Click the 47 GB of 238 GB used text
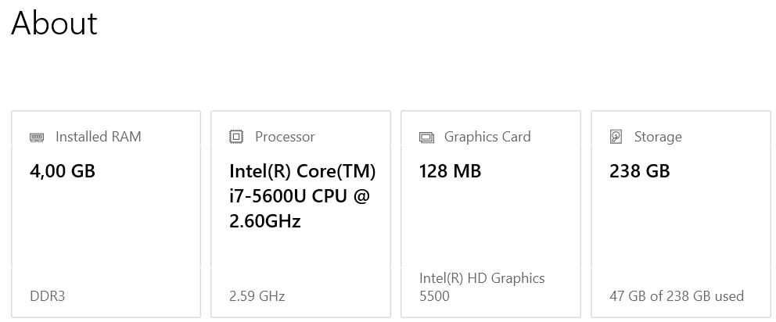 pyautogui.click(x=677, y=296)
